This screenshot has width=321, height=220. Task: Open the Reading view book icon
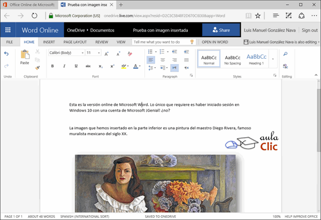pos(248,15)
